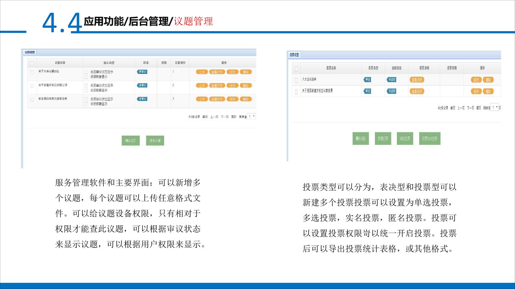Go to 首页 in 议题管理 pagination
The height and width of the screenshot is (289, 515).
pyautogui.click(x=205, y=117)
